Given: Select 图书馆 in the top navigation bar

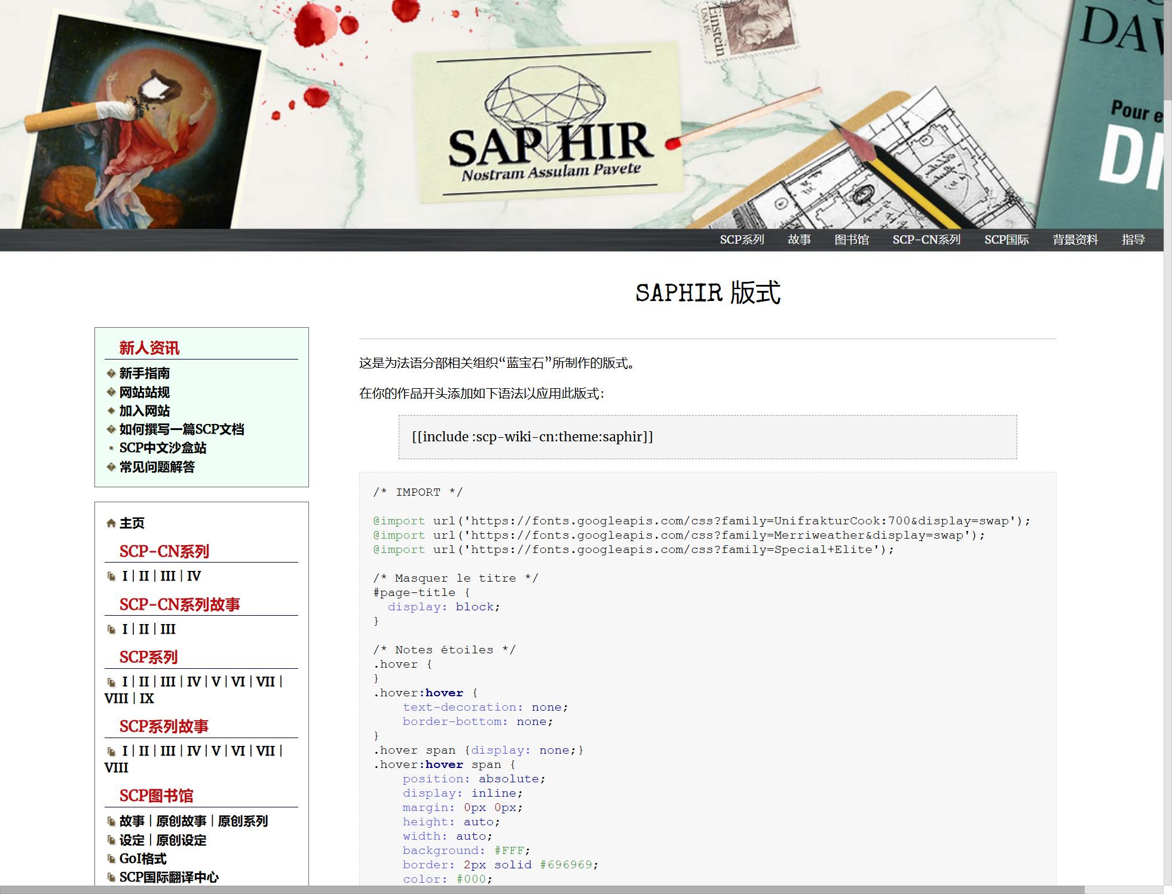Looking at the screenshot, I should pyautogui.click(x=853, y=239).
